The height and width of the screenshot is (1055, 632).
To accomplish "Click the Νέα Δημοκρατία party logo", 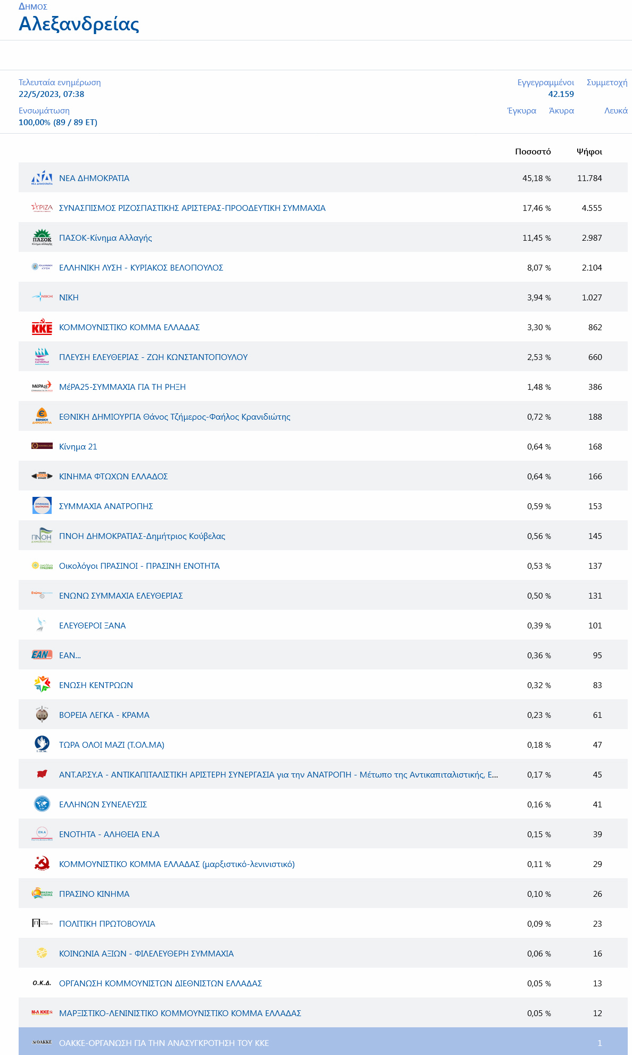I will click(42, 178).
